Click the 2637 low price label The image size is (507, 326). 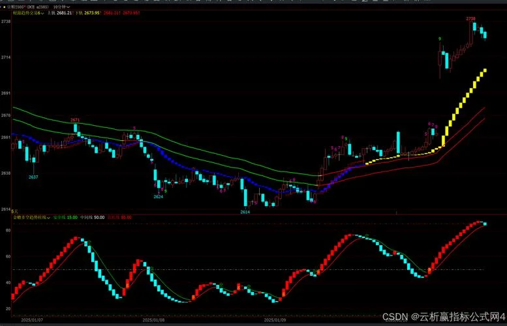(x=33, y=177)
